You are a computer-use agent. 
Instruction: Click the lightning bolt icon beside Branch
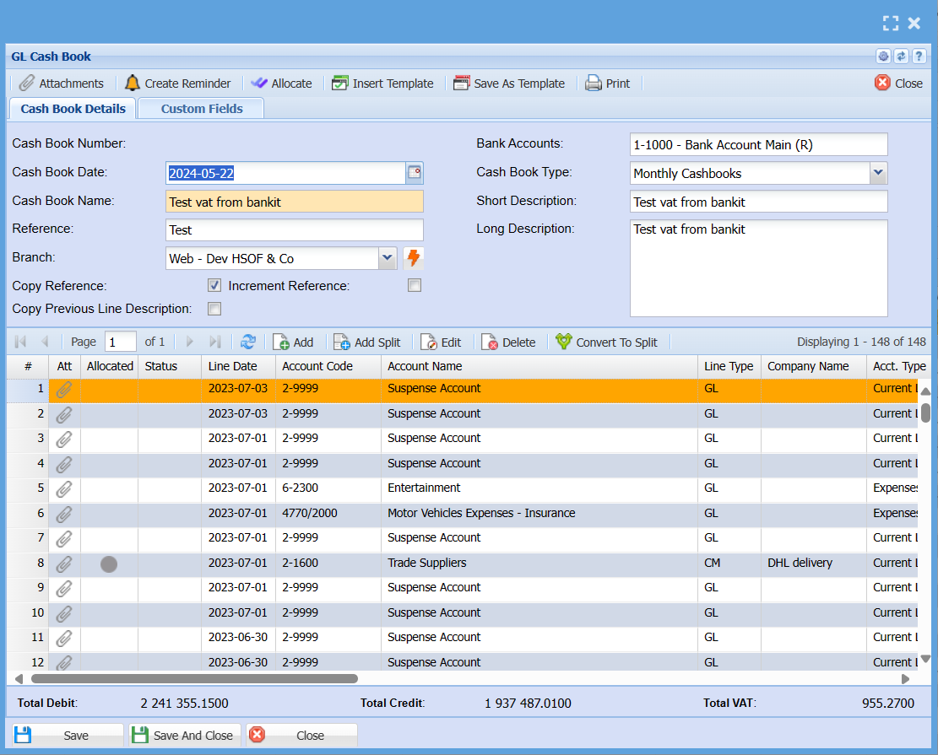point(413,258)
